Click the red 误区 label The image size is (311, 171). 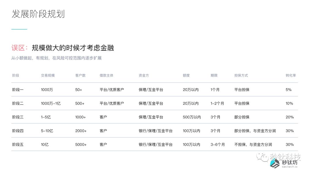click(20, 48)
